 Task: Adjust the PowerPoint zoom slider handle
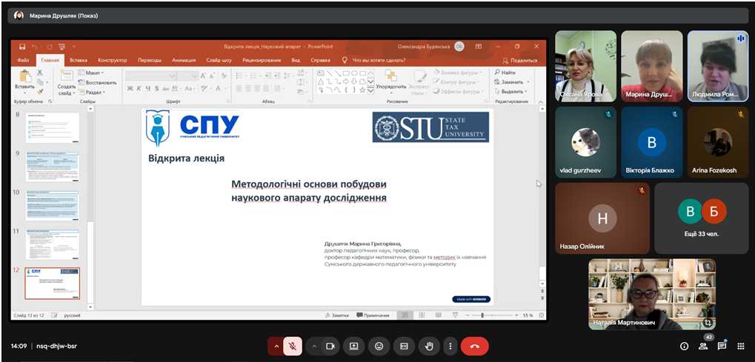pos(482,315)
